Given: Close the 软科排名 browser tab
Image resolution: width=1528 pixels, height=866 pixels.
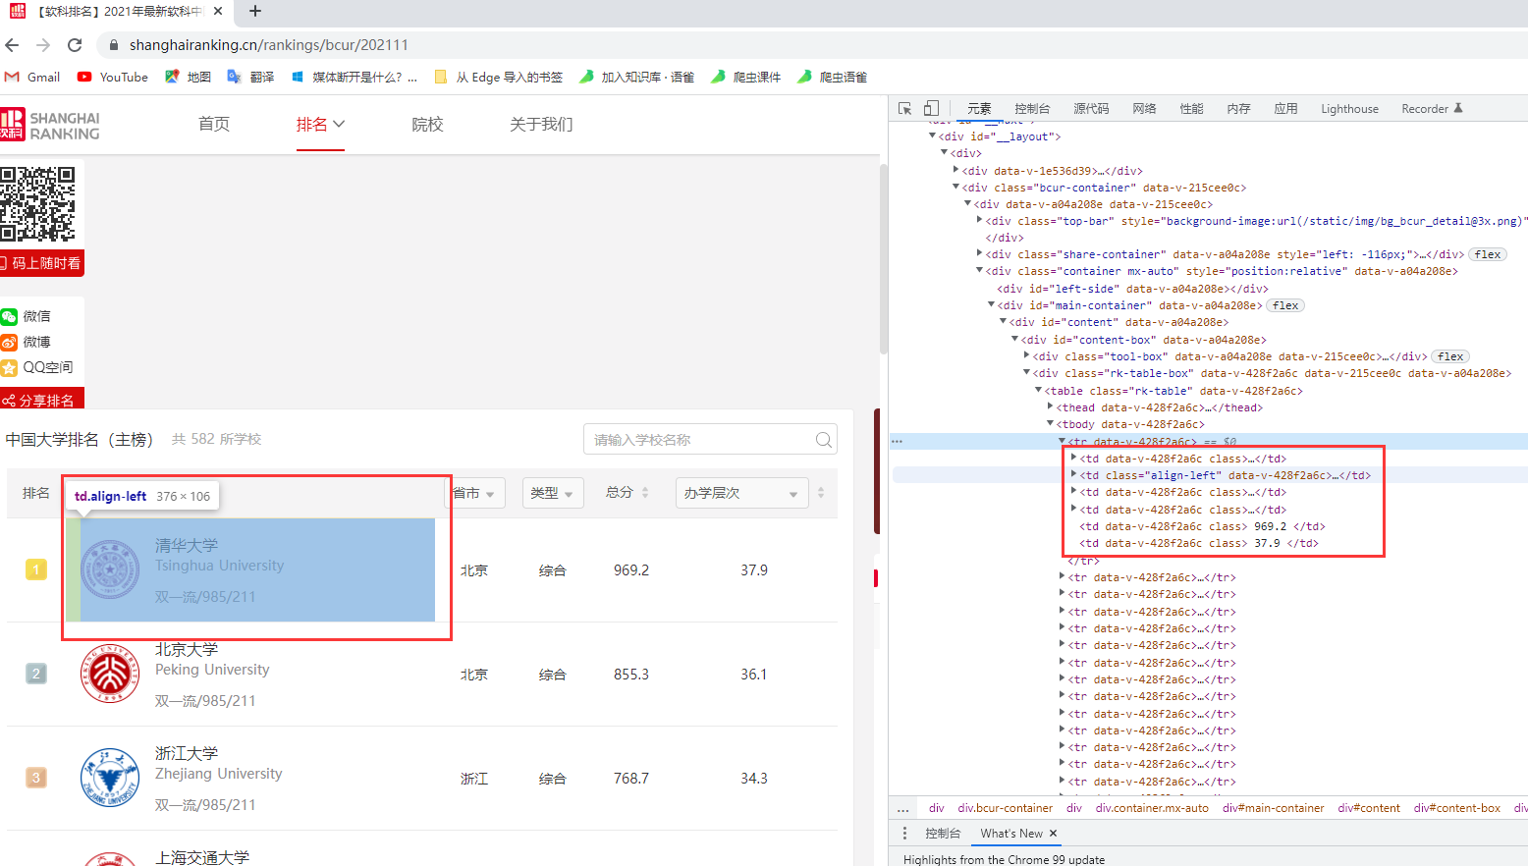Looking at the screenshot, I should (x=218, y=11).
